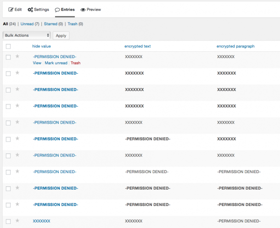
Task: Filter entries by Starred (0)
Action: [53, 24]
